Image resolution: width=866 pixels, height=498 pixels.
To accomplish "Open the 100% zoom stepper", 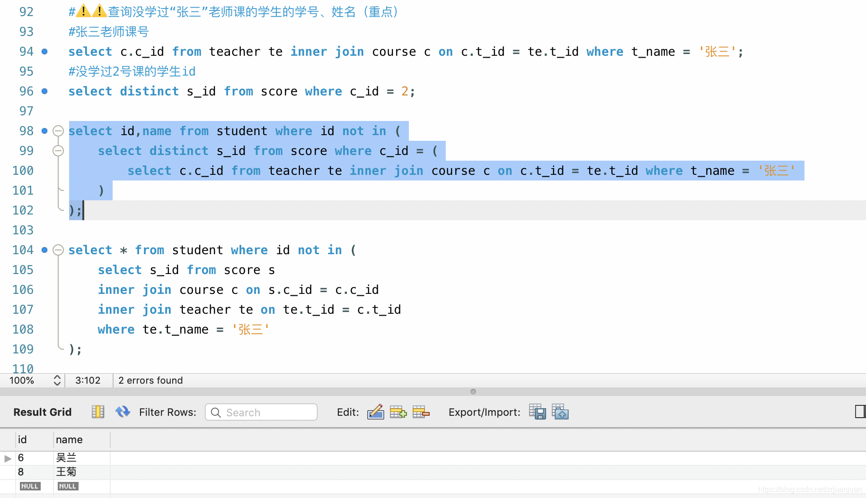I will click(57, 380).
